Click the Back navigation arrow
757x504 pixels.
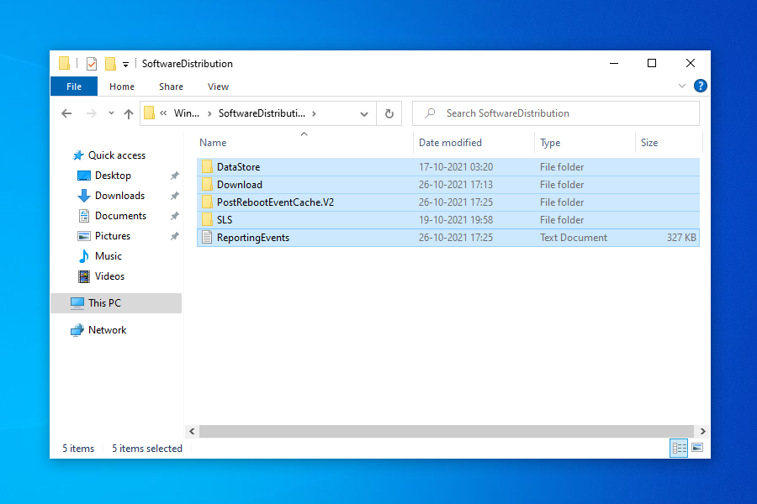click(67, 113)
